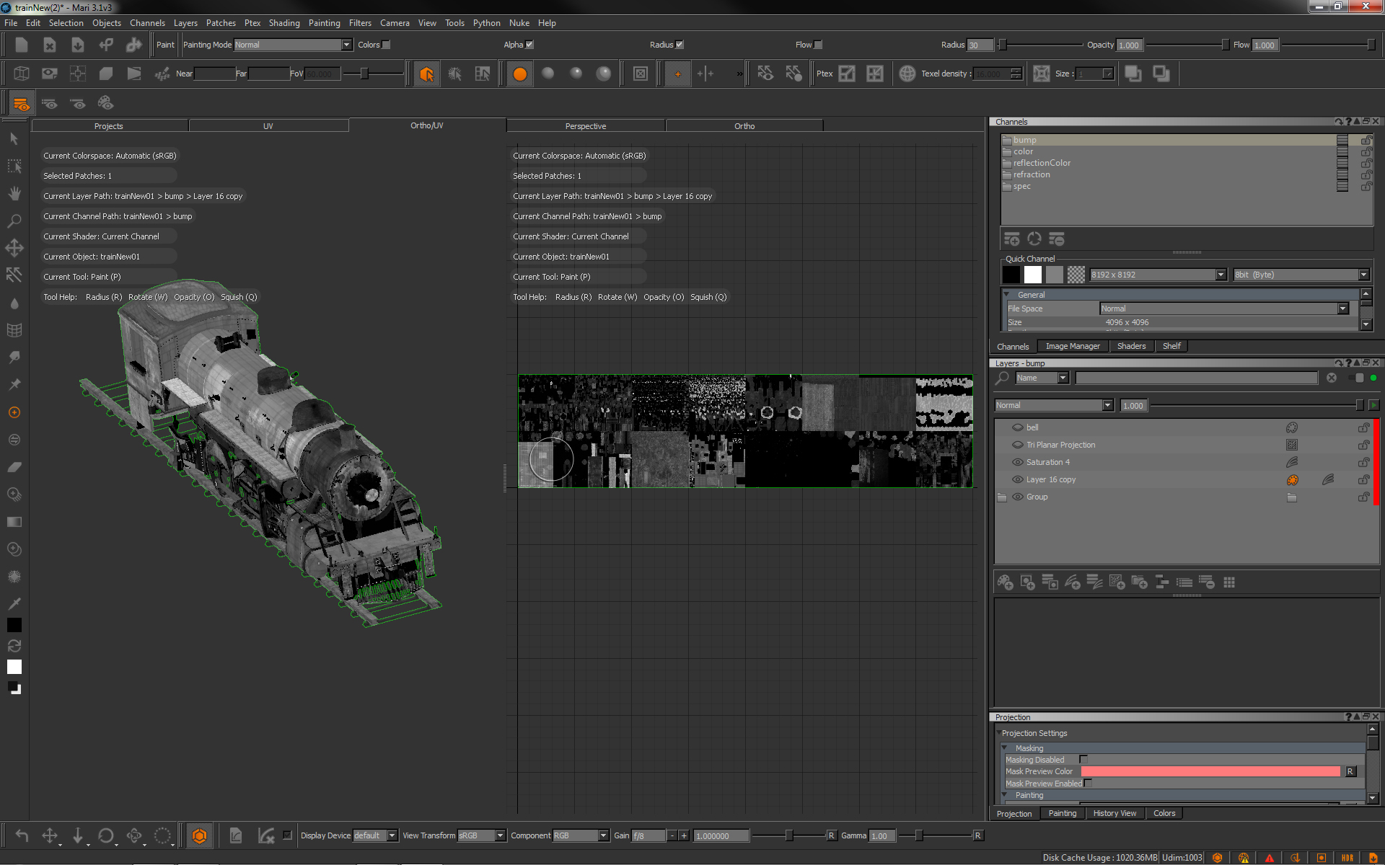The height and width of the screenshot is (865, 1385).
Task: Uncheck the Radius checkbox
Action: (x=680, y=45)
